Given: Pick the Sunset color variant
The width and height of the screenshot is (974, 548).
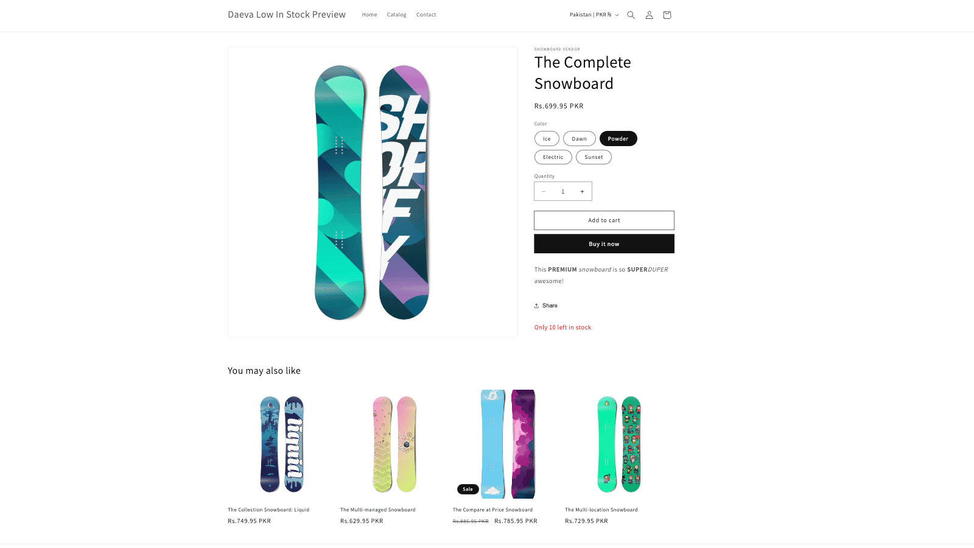Looking at the screenshot, I should (x=594, y=157).
